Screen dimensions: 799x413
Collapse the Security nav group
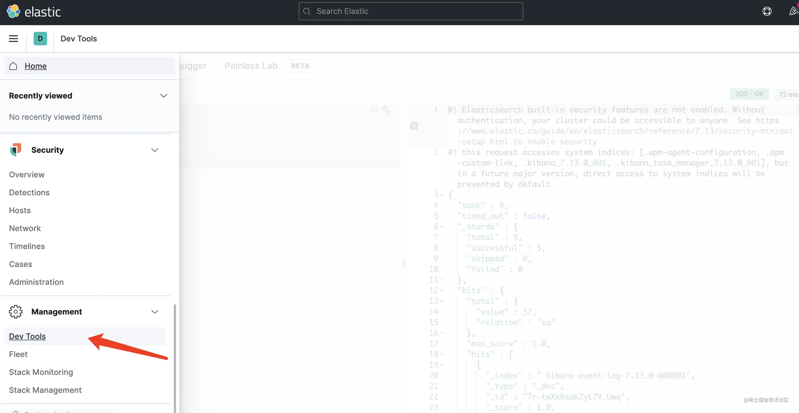click(x=154, y=150)
